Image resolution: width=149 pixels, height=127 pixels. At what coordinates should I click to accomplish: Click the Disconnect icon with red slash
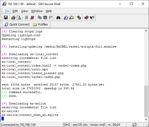tap(32, 18)
